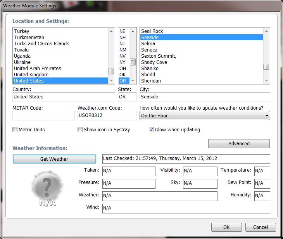
Task: Click the City text field
Action: (205, 97)
